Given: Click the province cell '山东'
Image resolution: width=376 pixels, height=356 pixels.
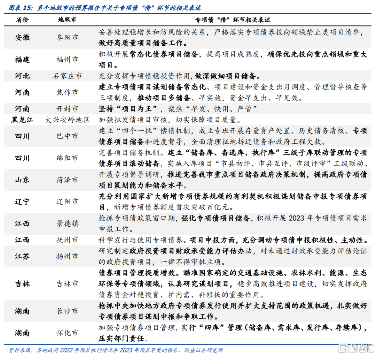Looking at the screenshot, I should pyautogui.click(x=22, y=180).
